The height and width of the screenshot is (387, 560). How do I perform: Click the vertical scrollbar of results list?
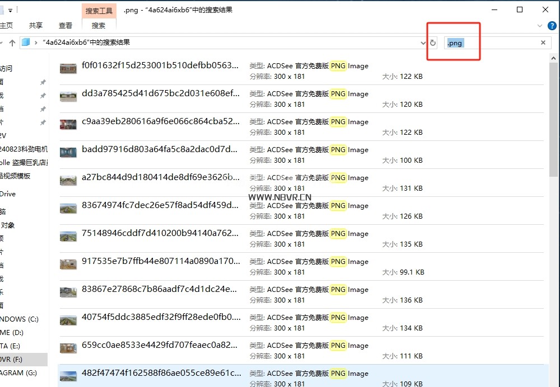pyautogui.click(x=554, y=140)
